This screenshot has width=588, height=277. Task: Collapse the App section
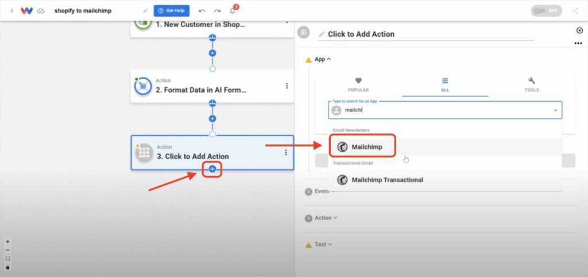coord(323,59)
